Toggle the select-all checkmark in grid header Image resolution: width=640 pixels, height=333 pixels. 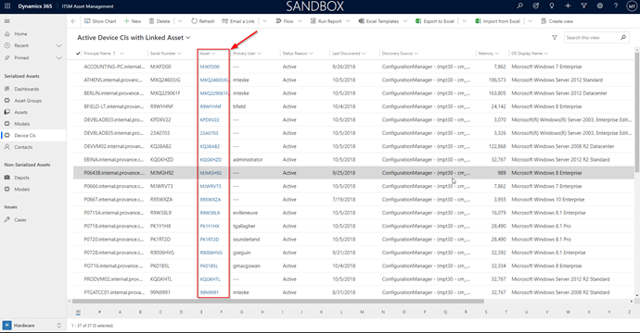[x=78, y=54]
